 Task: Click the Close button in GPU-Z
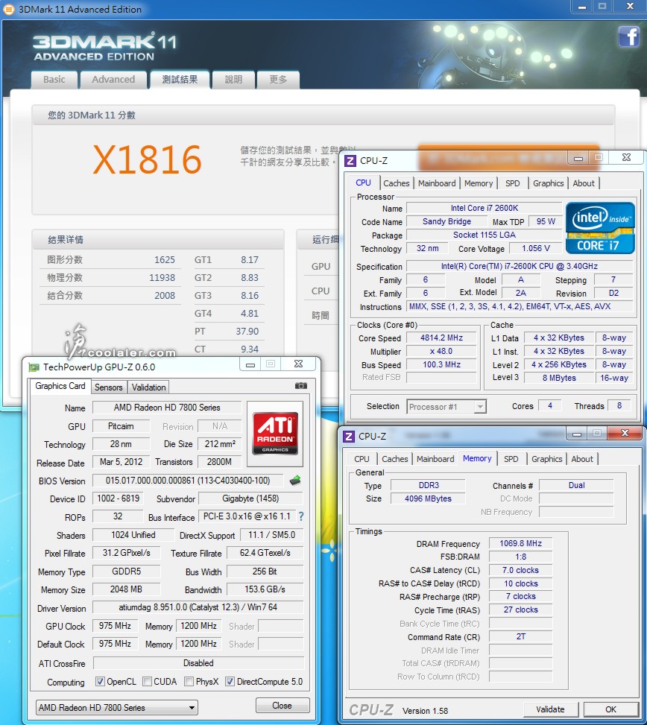pos(282,705)
